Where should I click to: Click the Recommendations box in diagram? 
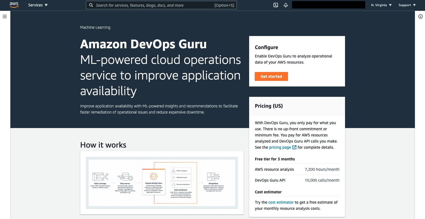(181, 184)
